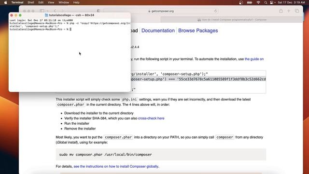This screenshot has width=309, height=174.
Task: Open instructions to install Composer globally link
Action: pyautogui.click(x=116, y=166)
